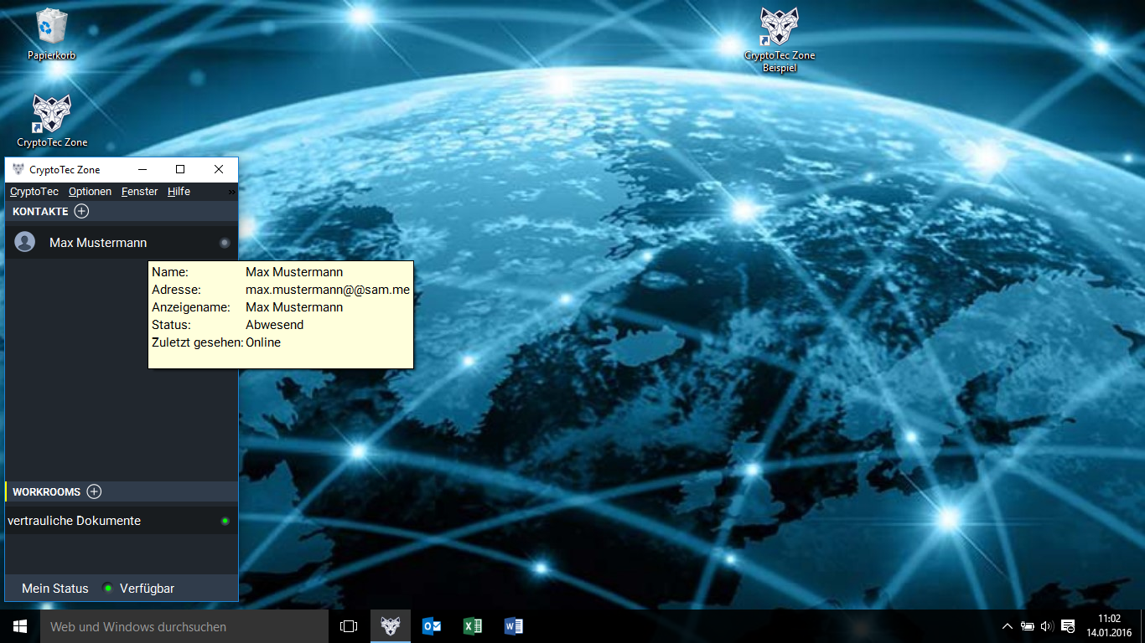1145x643 pixels.
Task: Change status by clicking Verfügbar
Action: pyautogui.click(x=147, y=589)
